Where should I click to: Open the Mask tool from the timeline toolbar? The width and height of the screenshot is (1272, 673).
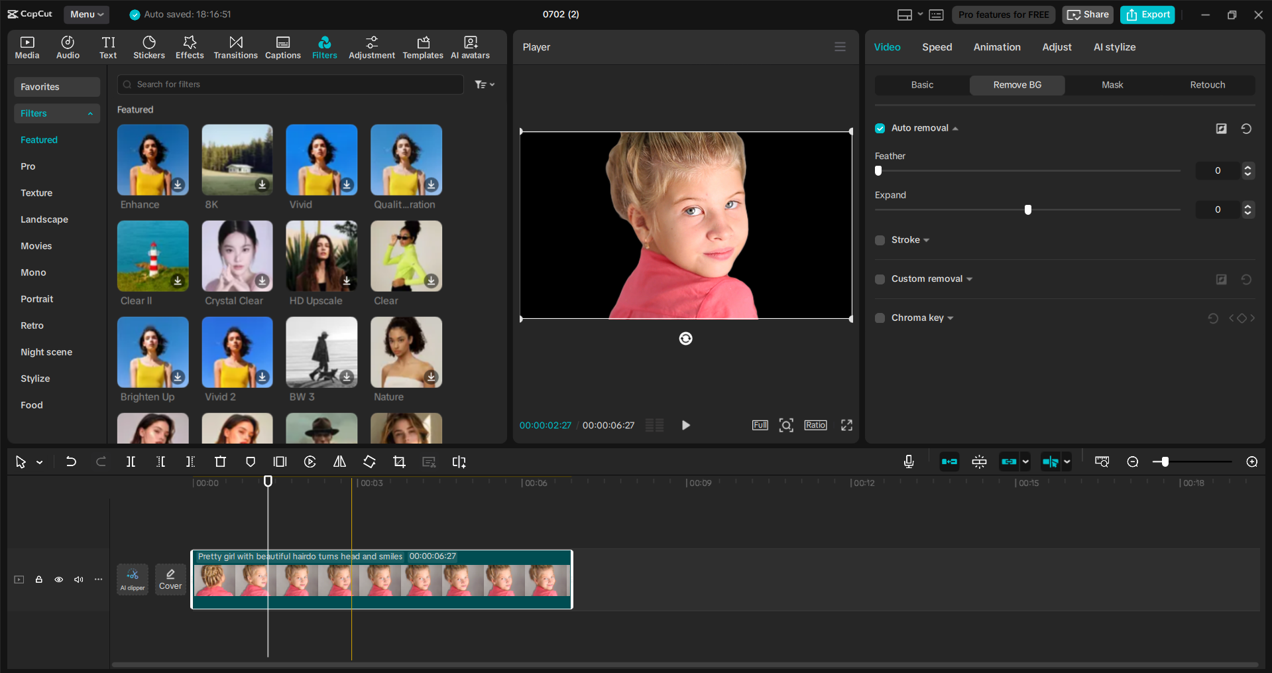250,461
